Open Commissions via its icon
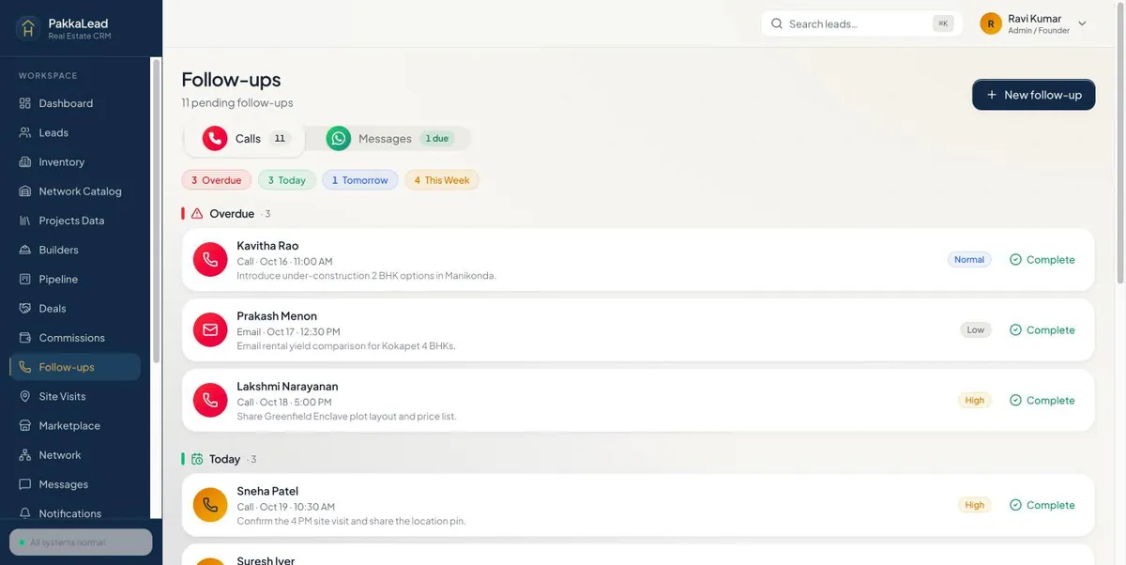 [25, 337]
